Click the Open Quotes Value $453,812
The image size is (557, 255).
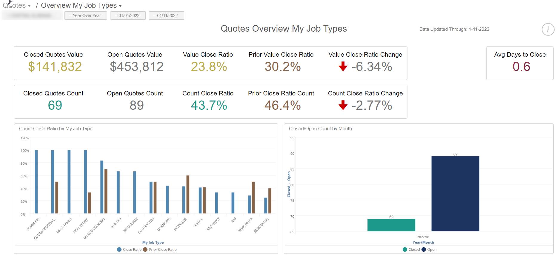(x=137, y=67)
